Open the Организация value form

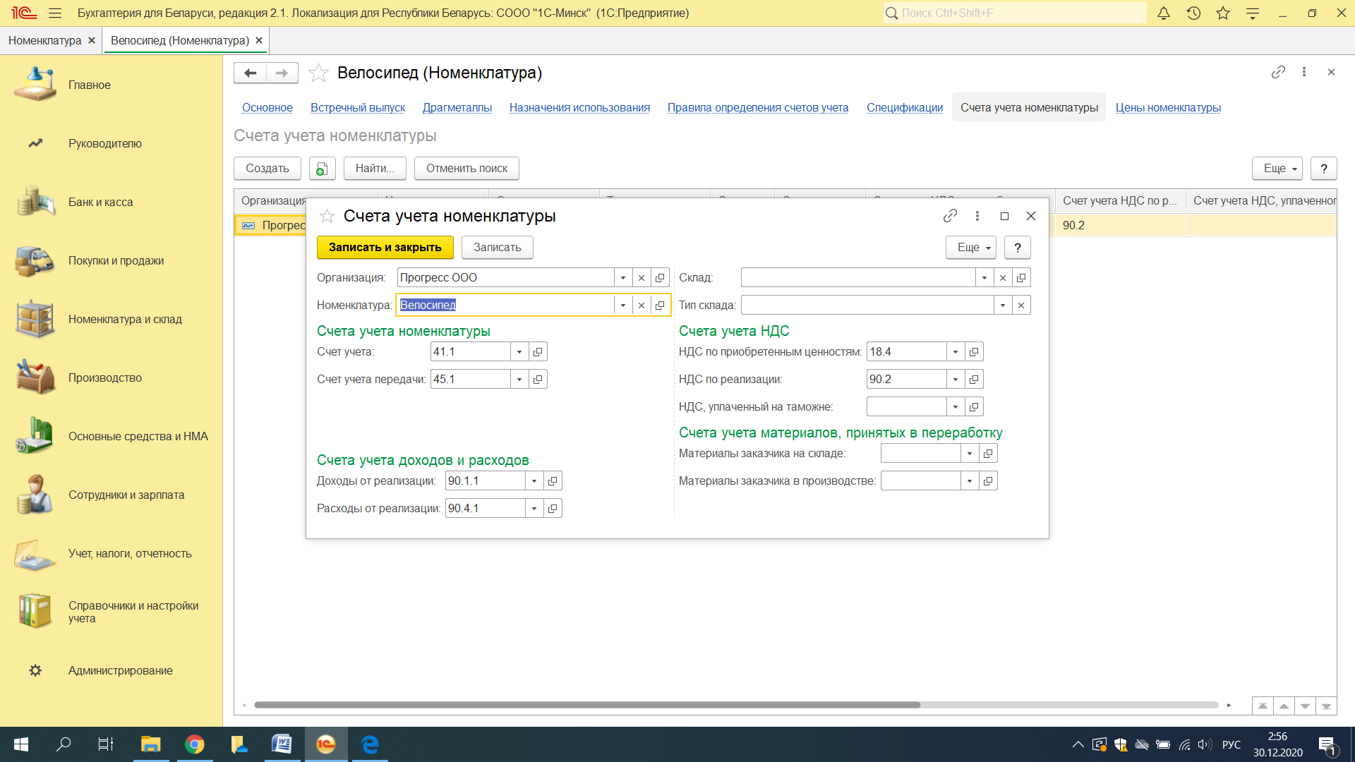pyautogui.click(x=660, y=277)
